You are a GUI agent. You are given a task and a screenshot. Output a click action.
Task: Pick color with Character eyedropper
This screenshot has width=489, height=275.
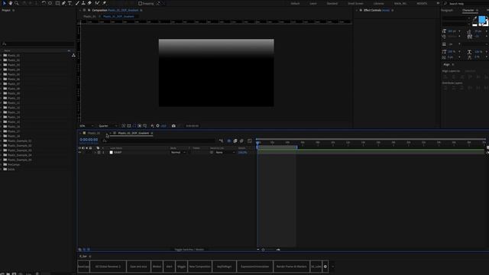coord(475,18)
